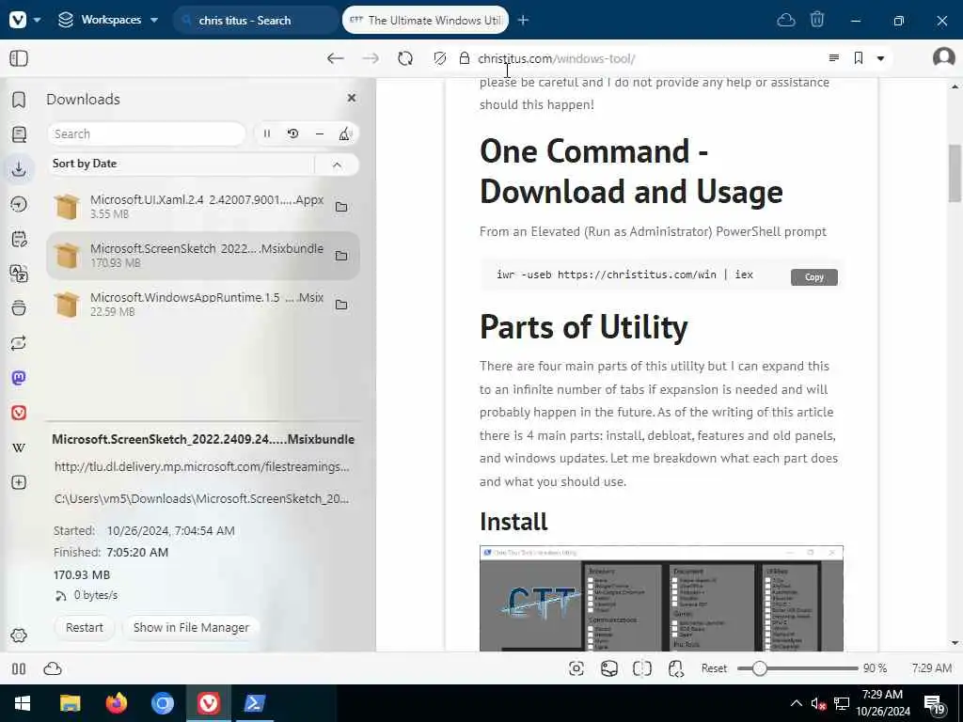
Task: Expand the address bar dropdown arrow
Action: click(880, 58)
